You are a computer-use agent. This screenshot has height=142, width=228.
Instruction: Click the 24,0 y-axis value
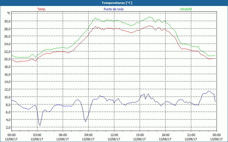point(7,44)
